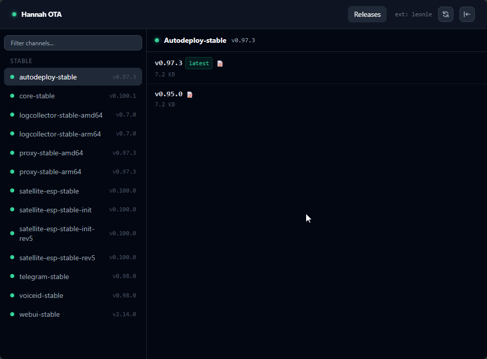Open the logcollector-stable-arm64 channel
The height and width of the screenshot is (359, 487).
pyautogui.click(x=73, y=134)
